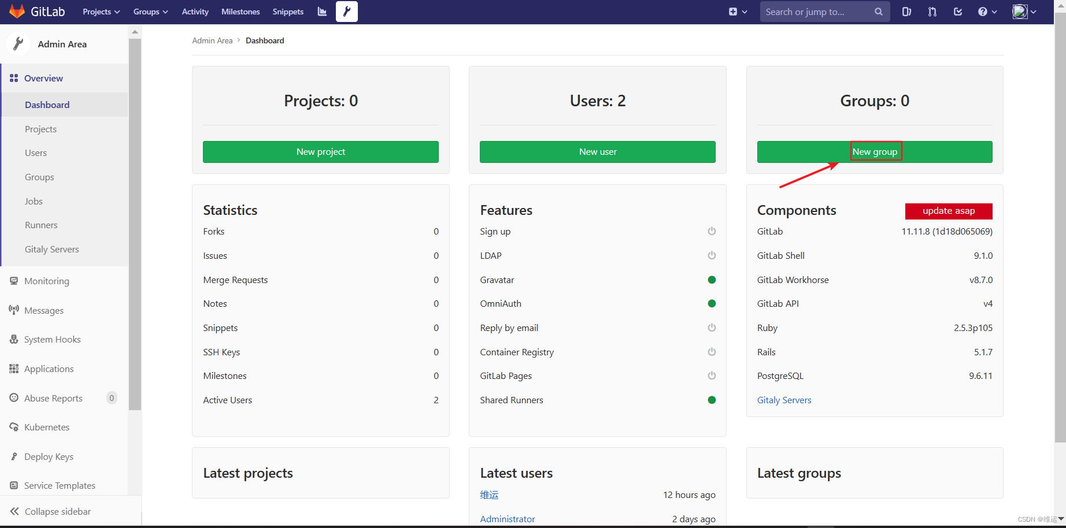This screenshot has height=528, width=1066.
Task: Open the To-Do list icon in navbar
Action: click(x=958, y=12)
